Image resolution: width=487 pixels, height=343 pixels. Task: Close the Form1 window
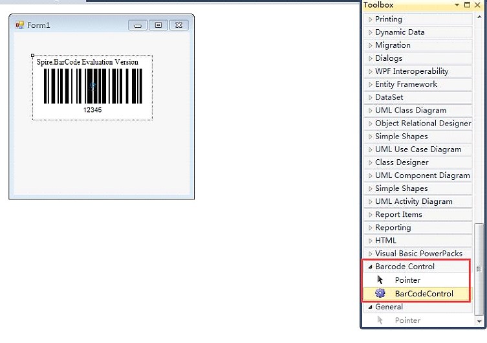[x=179, y=25]
